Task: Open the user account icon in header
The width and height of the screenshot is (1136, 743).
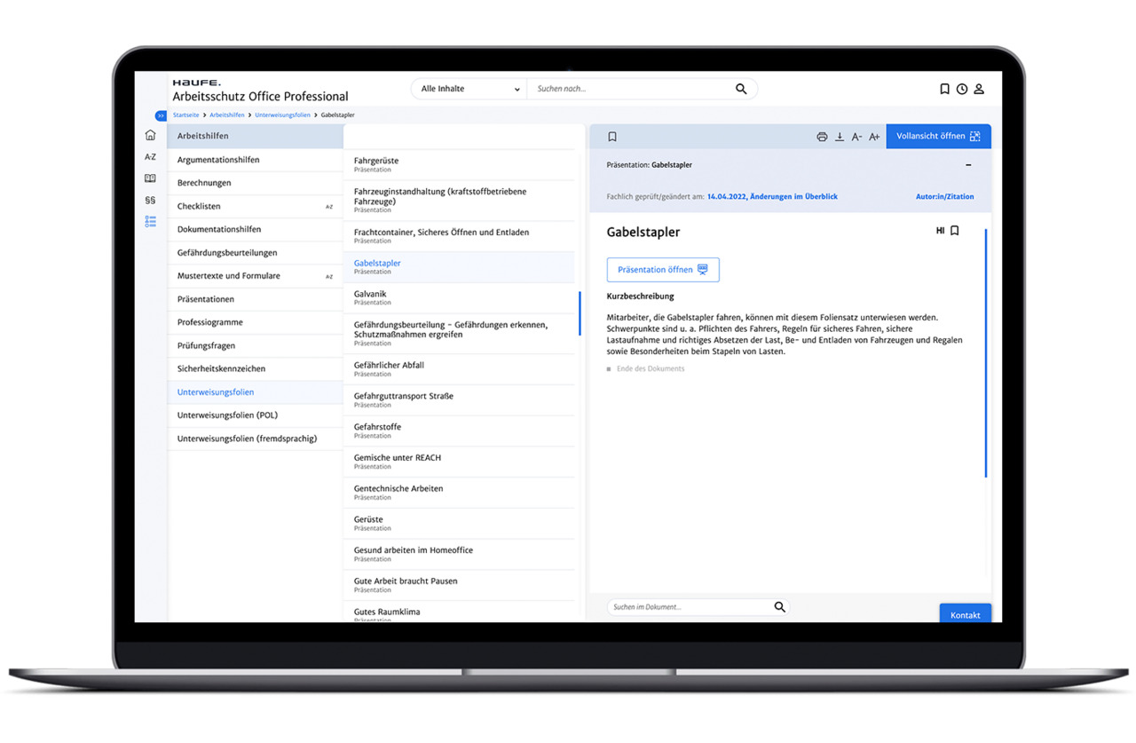Action: point(979,90)
